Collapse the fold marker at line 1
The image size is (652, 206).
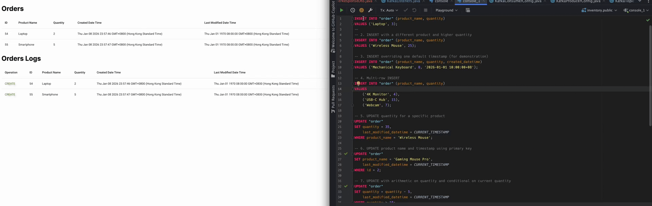click(352, 19)
